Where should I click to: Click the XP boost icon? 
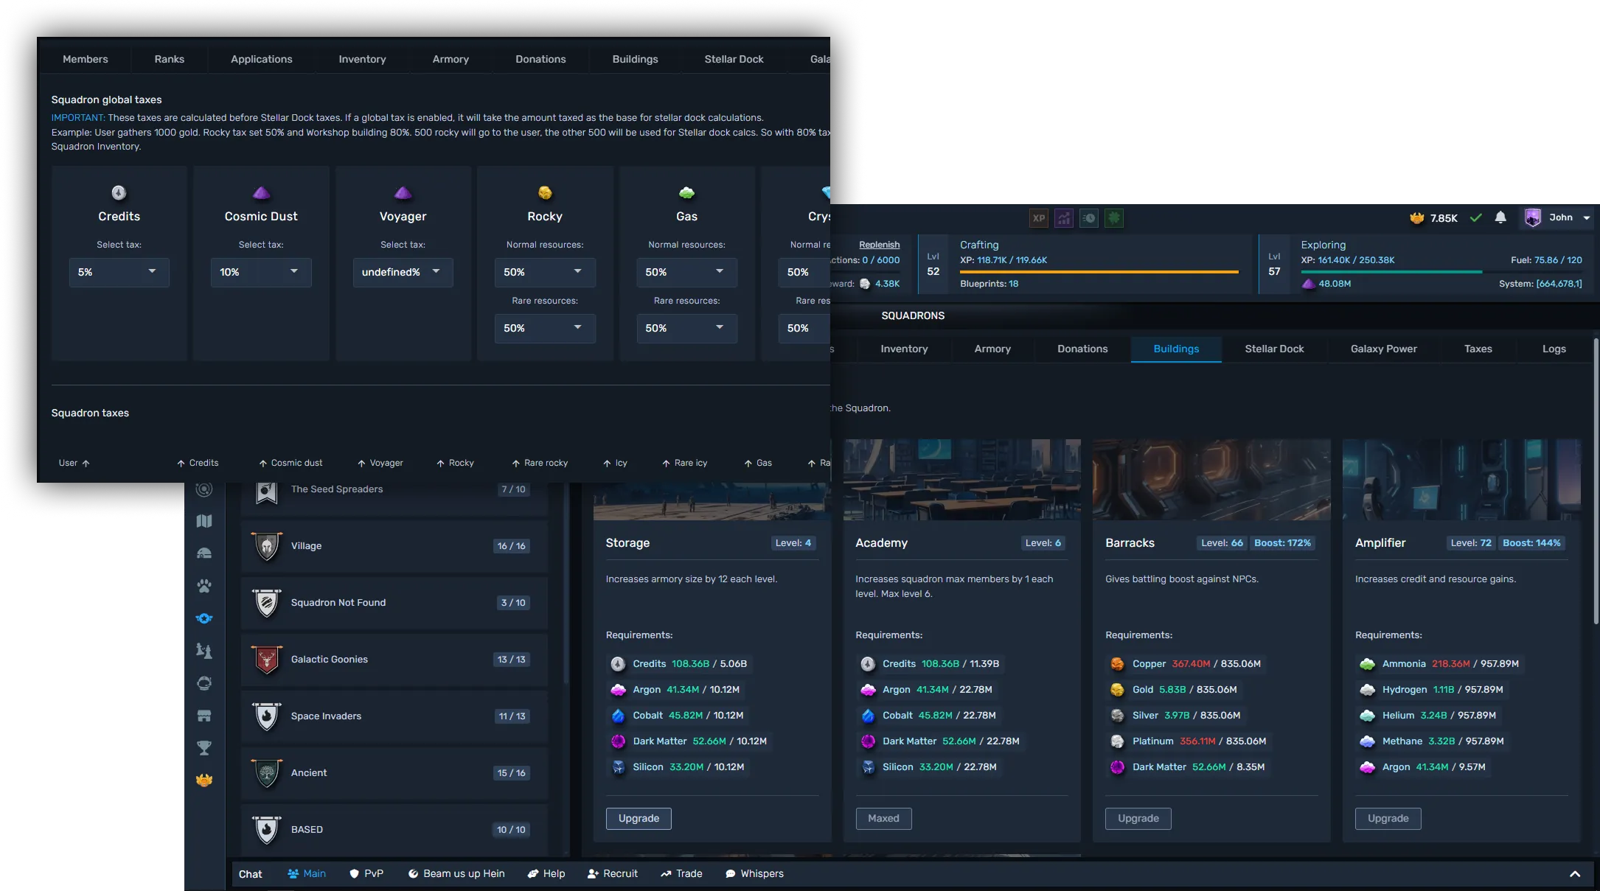[1038, 218]
